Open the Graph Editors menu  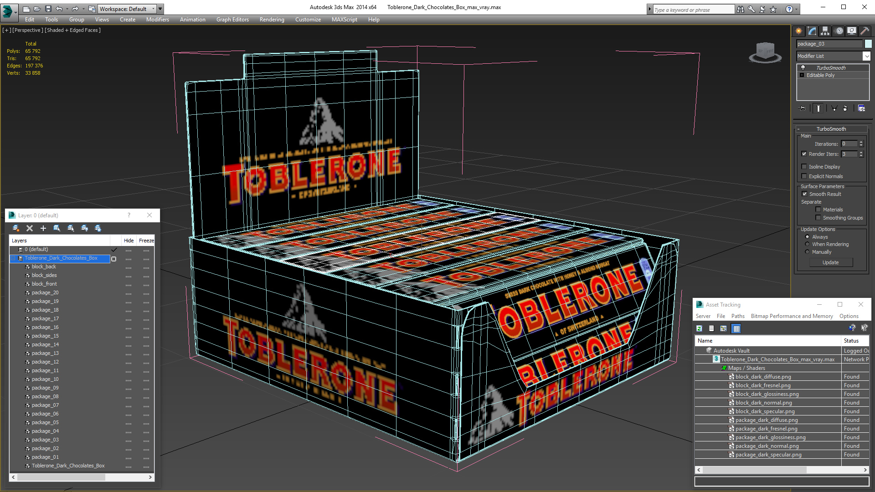coord(232,20)
